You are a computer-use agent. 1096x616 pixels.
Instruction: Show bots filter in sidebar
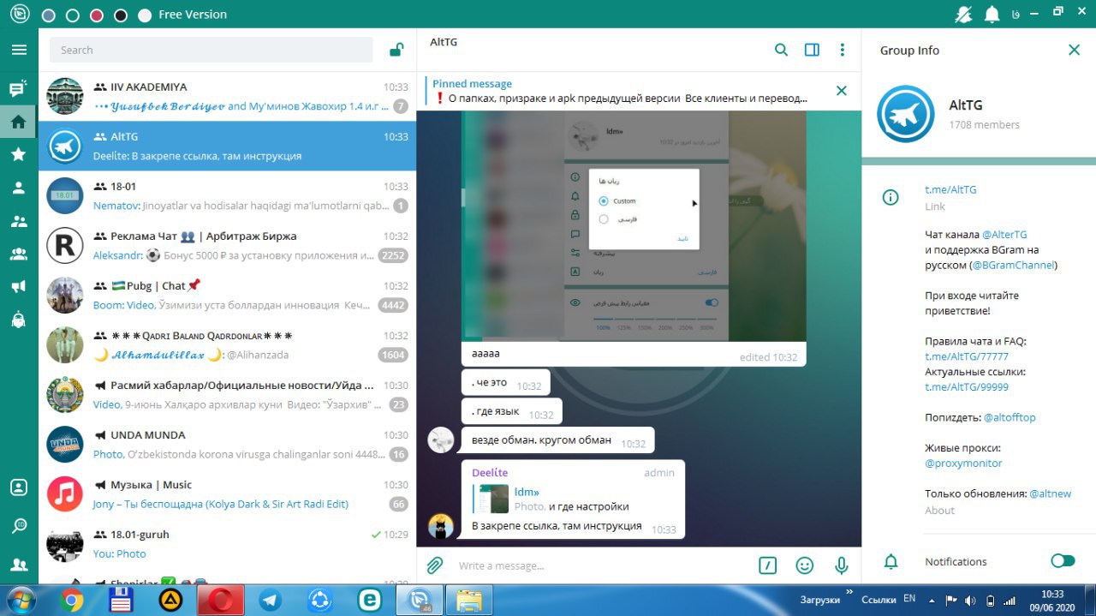[x=18, y=320]
